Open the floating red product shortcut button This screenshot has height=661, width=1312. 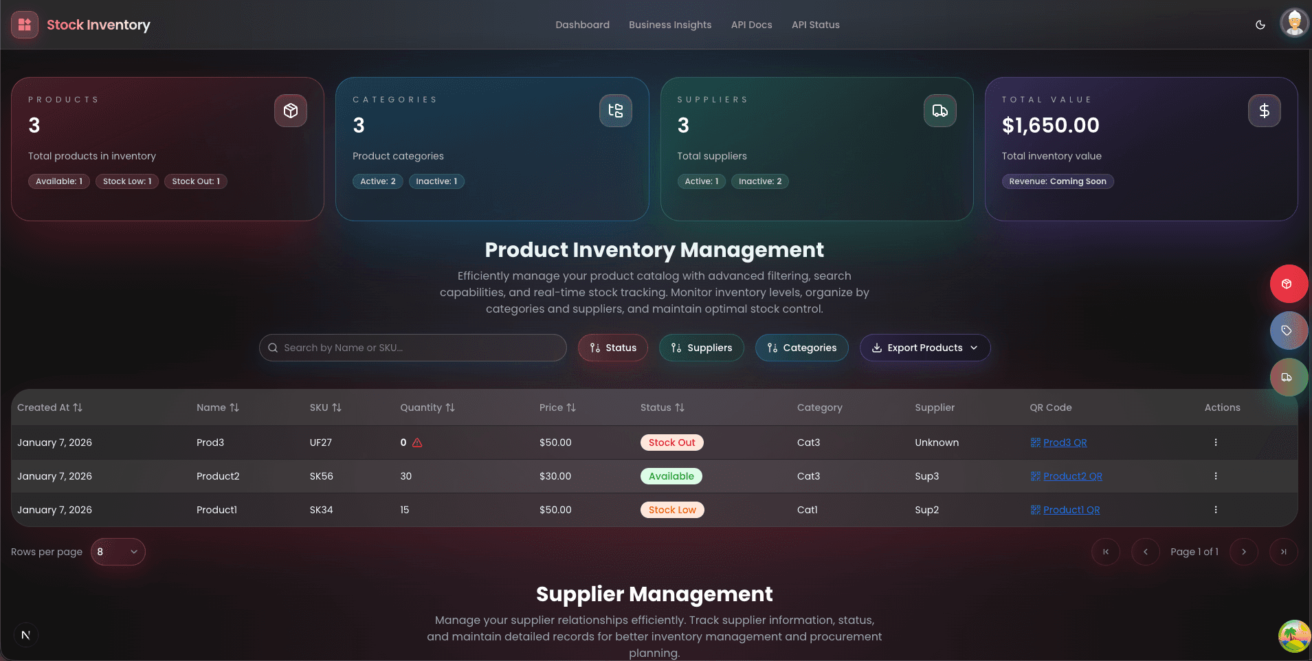tap(1289, 284)
